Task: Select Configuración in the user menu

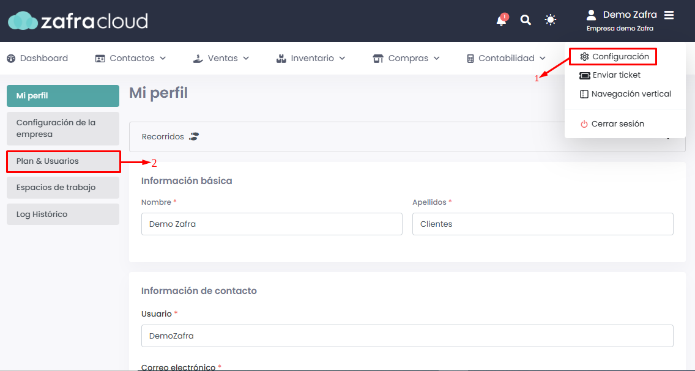Action: click(614, 57)
